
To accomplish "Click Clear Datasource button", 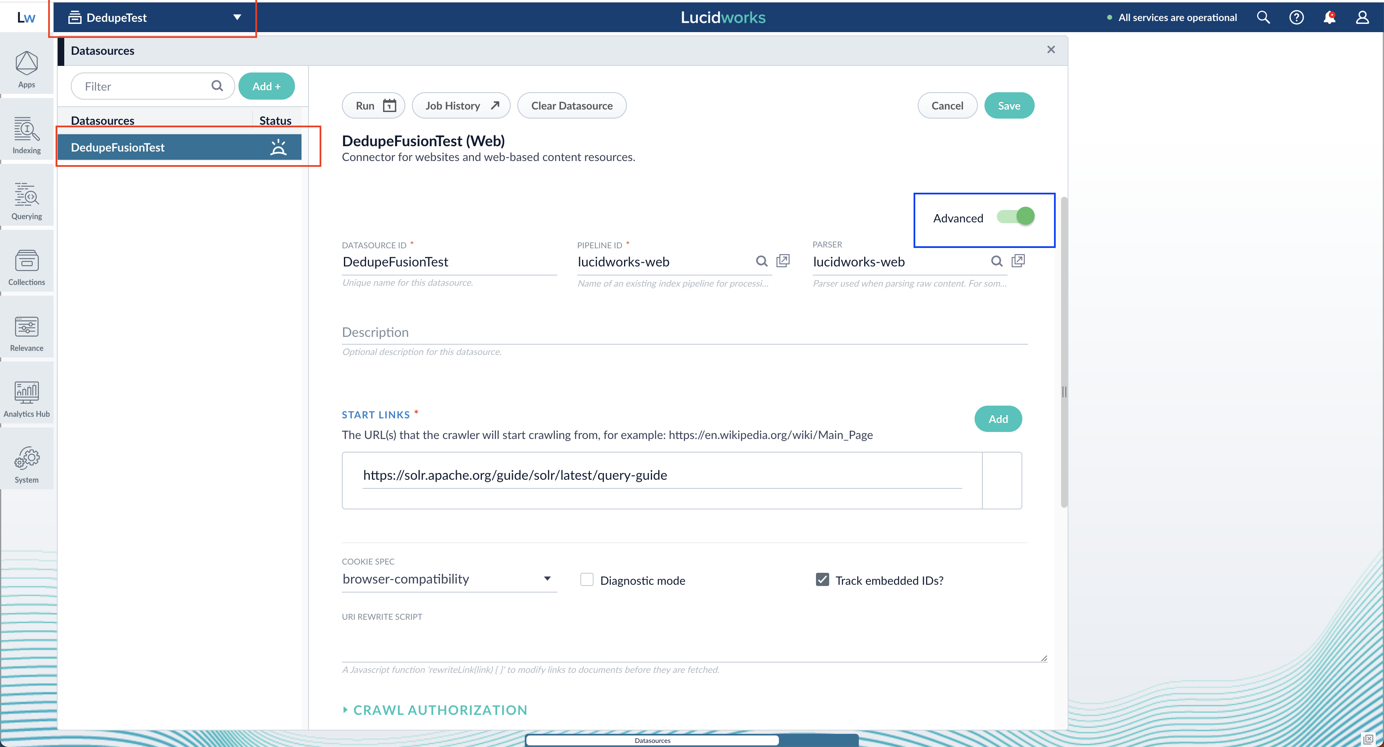I will pyautogui.click(x=572, y=105).
